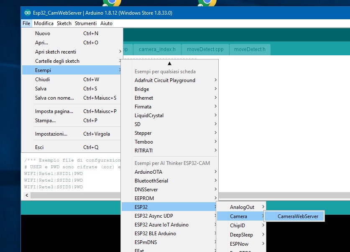This screenshot has height=252, width=350.
Task: Switch to the moveDetect.h tab
Action: coord(250,49)
